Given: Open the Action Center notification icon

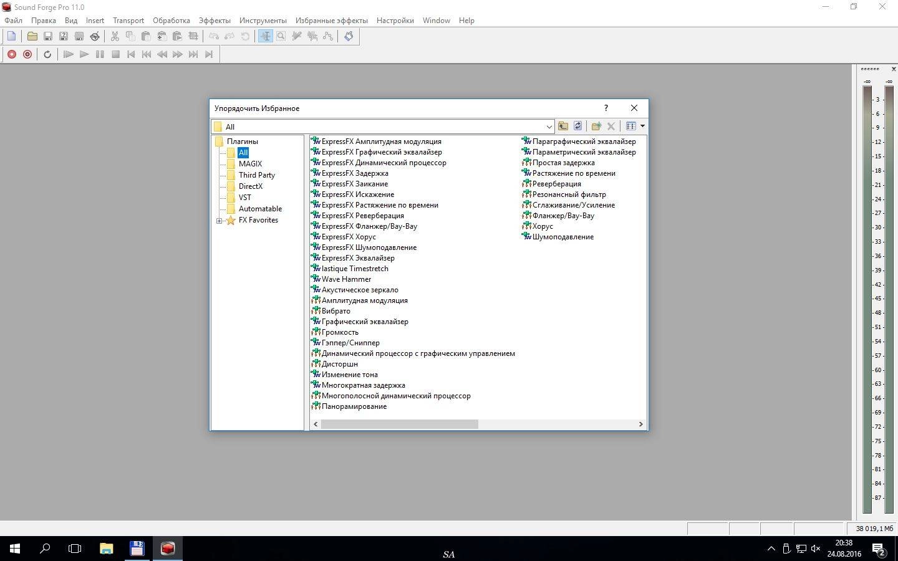Looking at the screenshot, I should click(x=879, y=549).
